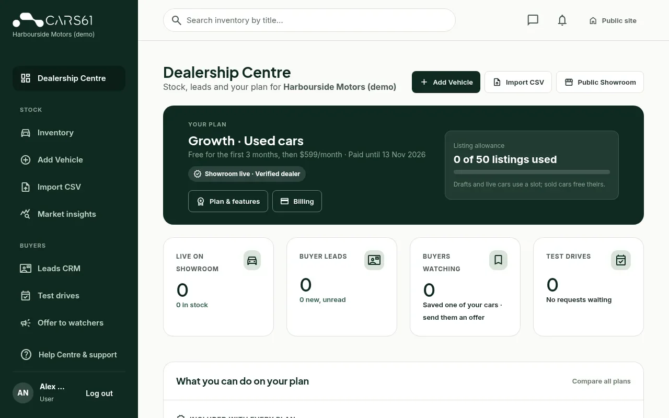
Task: Click 'What you can do on your plan' heading
Action: [243, 381]
